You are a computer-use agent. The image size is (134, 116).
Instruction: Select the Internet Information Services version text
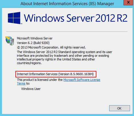(x=55, y=74)
